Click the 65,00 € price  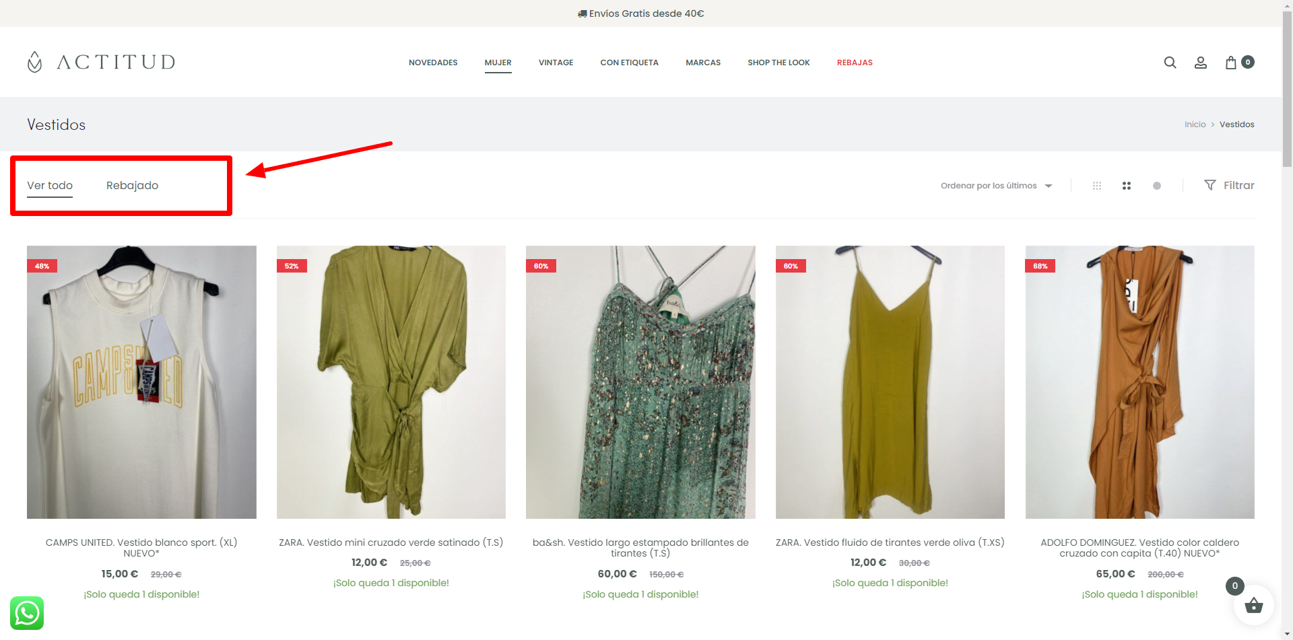1115,574
